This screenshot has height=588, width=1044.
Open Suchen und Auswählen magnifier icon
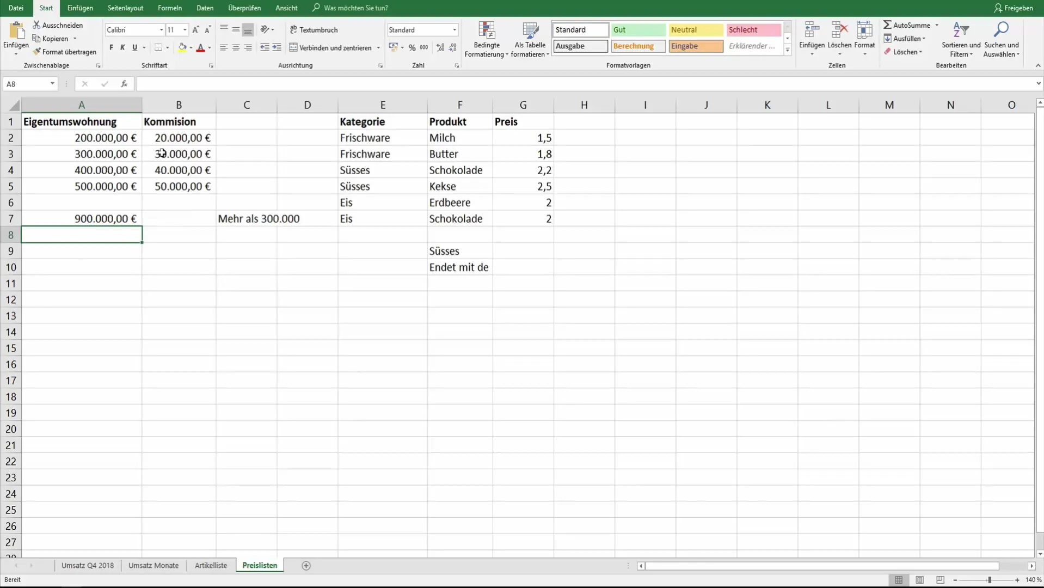1002,30
